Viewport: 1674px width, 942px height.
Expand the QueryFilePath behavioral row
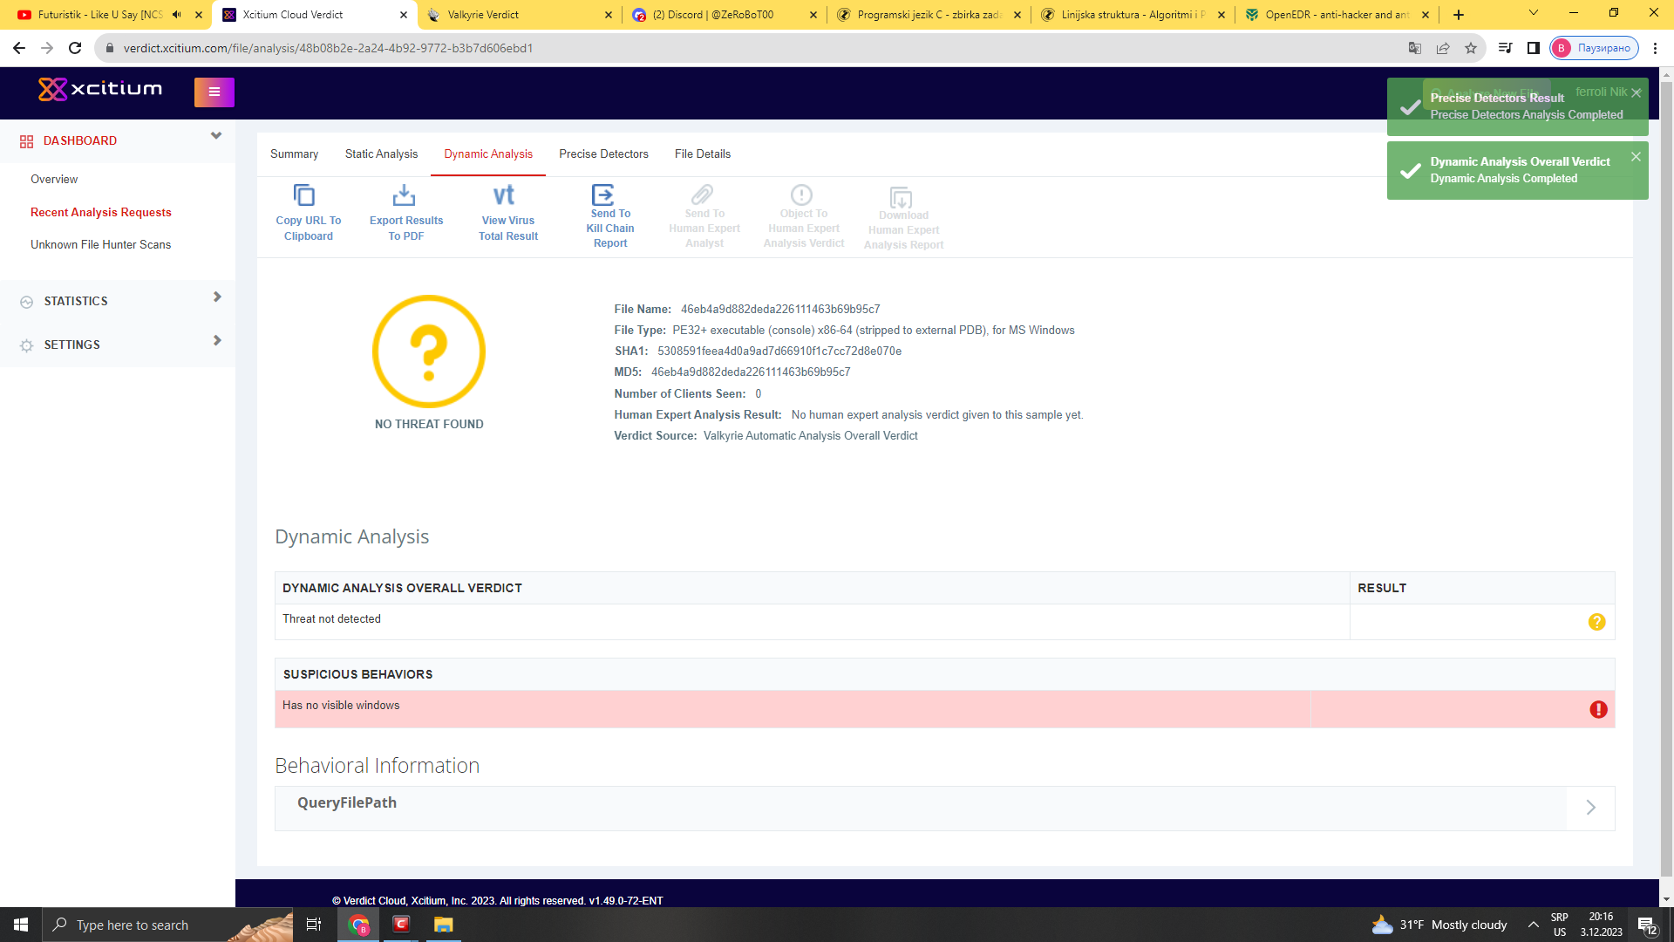click(x=1590, y=808)
